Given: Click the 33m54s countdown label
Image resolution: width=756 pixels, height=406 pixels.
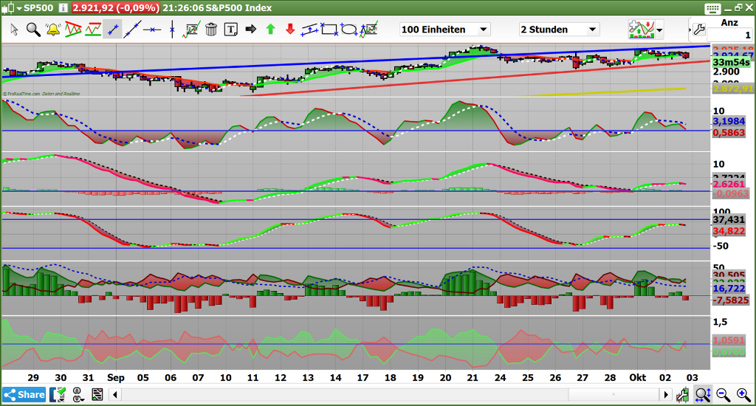Looking at the screenshot, I should click(x=731, y=62).
